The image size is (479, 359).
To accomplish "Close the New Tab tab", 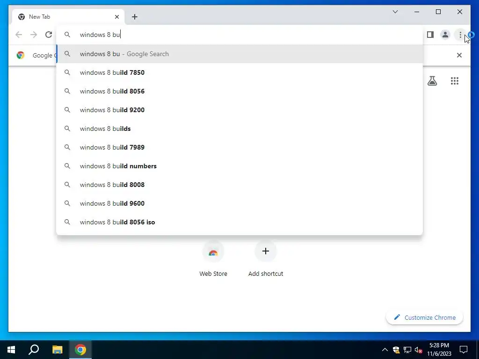I will tap(116, 17).
